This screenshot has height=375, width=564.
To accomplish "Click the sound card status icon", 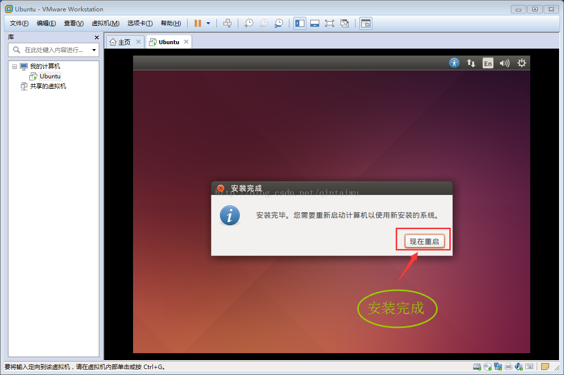I will (519, 367).
